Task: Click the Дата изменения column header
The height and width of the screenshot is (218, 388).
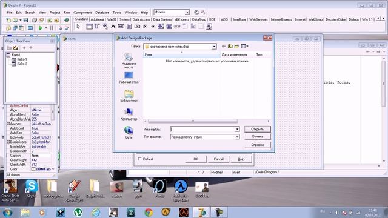Action: pos(237,54)
